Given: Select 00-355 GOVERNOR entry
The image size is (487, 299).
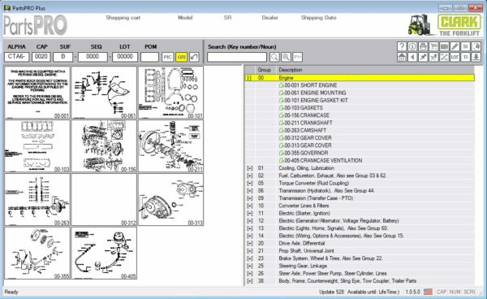Looking at the screenshot, I should point(304,153).
